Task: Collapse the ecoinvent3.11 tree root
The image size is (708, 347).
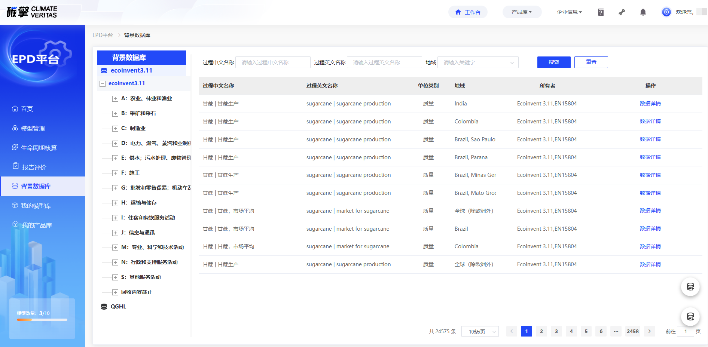Action: (x=103, y=84)
